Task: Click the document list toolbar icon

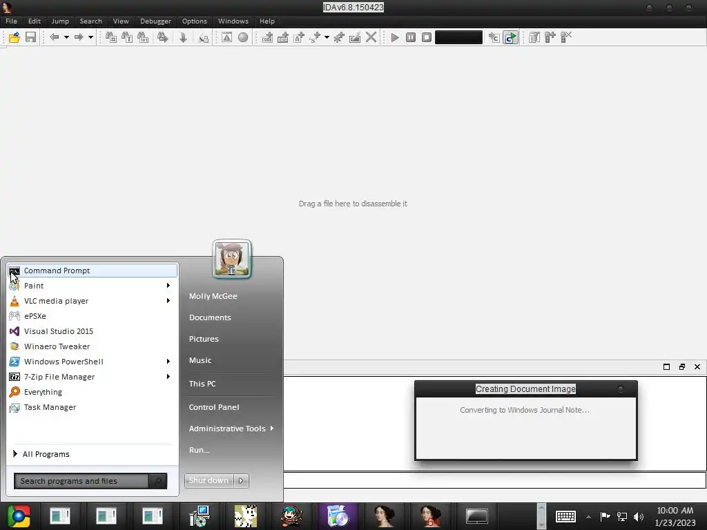Action: click(x=534, y=37)
